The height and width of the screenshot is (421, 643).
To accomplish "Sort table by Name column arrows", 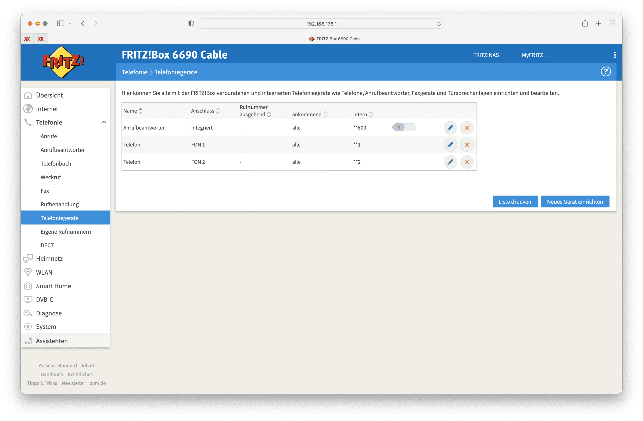I will (141, 111).
